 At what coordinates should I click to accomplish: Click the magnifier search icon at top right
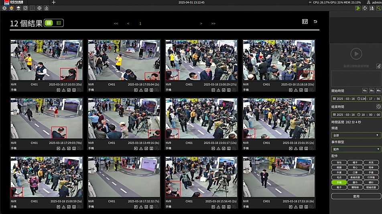pos(378,8)
